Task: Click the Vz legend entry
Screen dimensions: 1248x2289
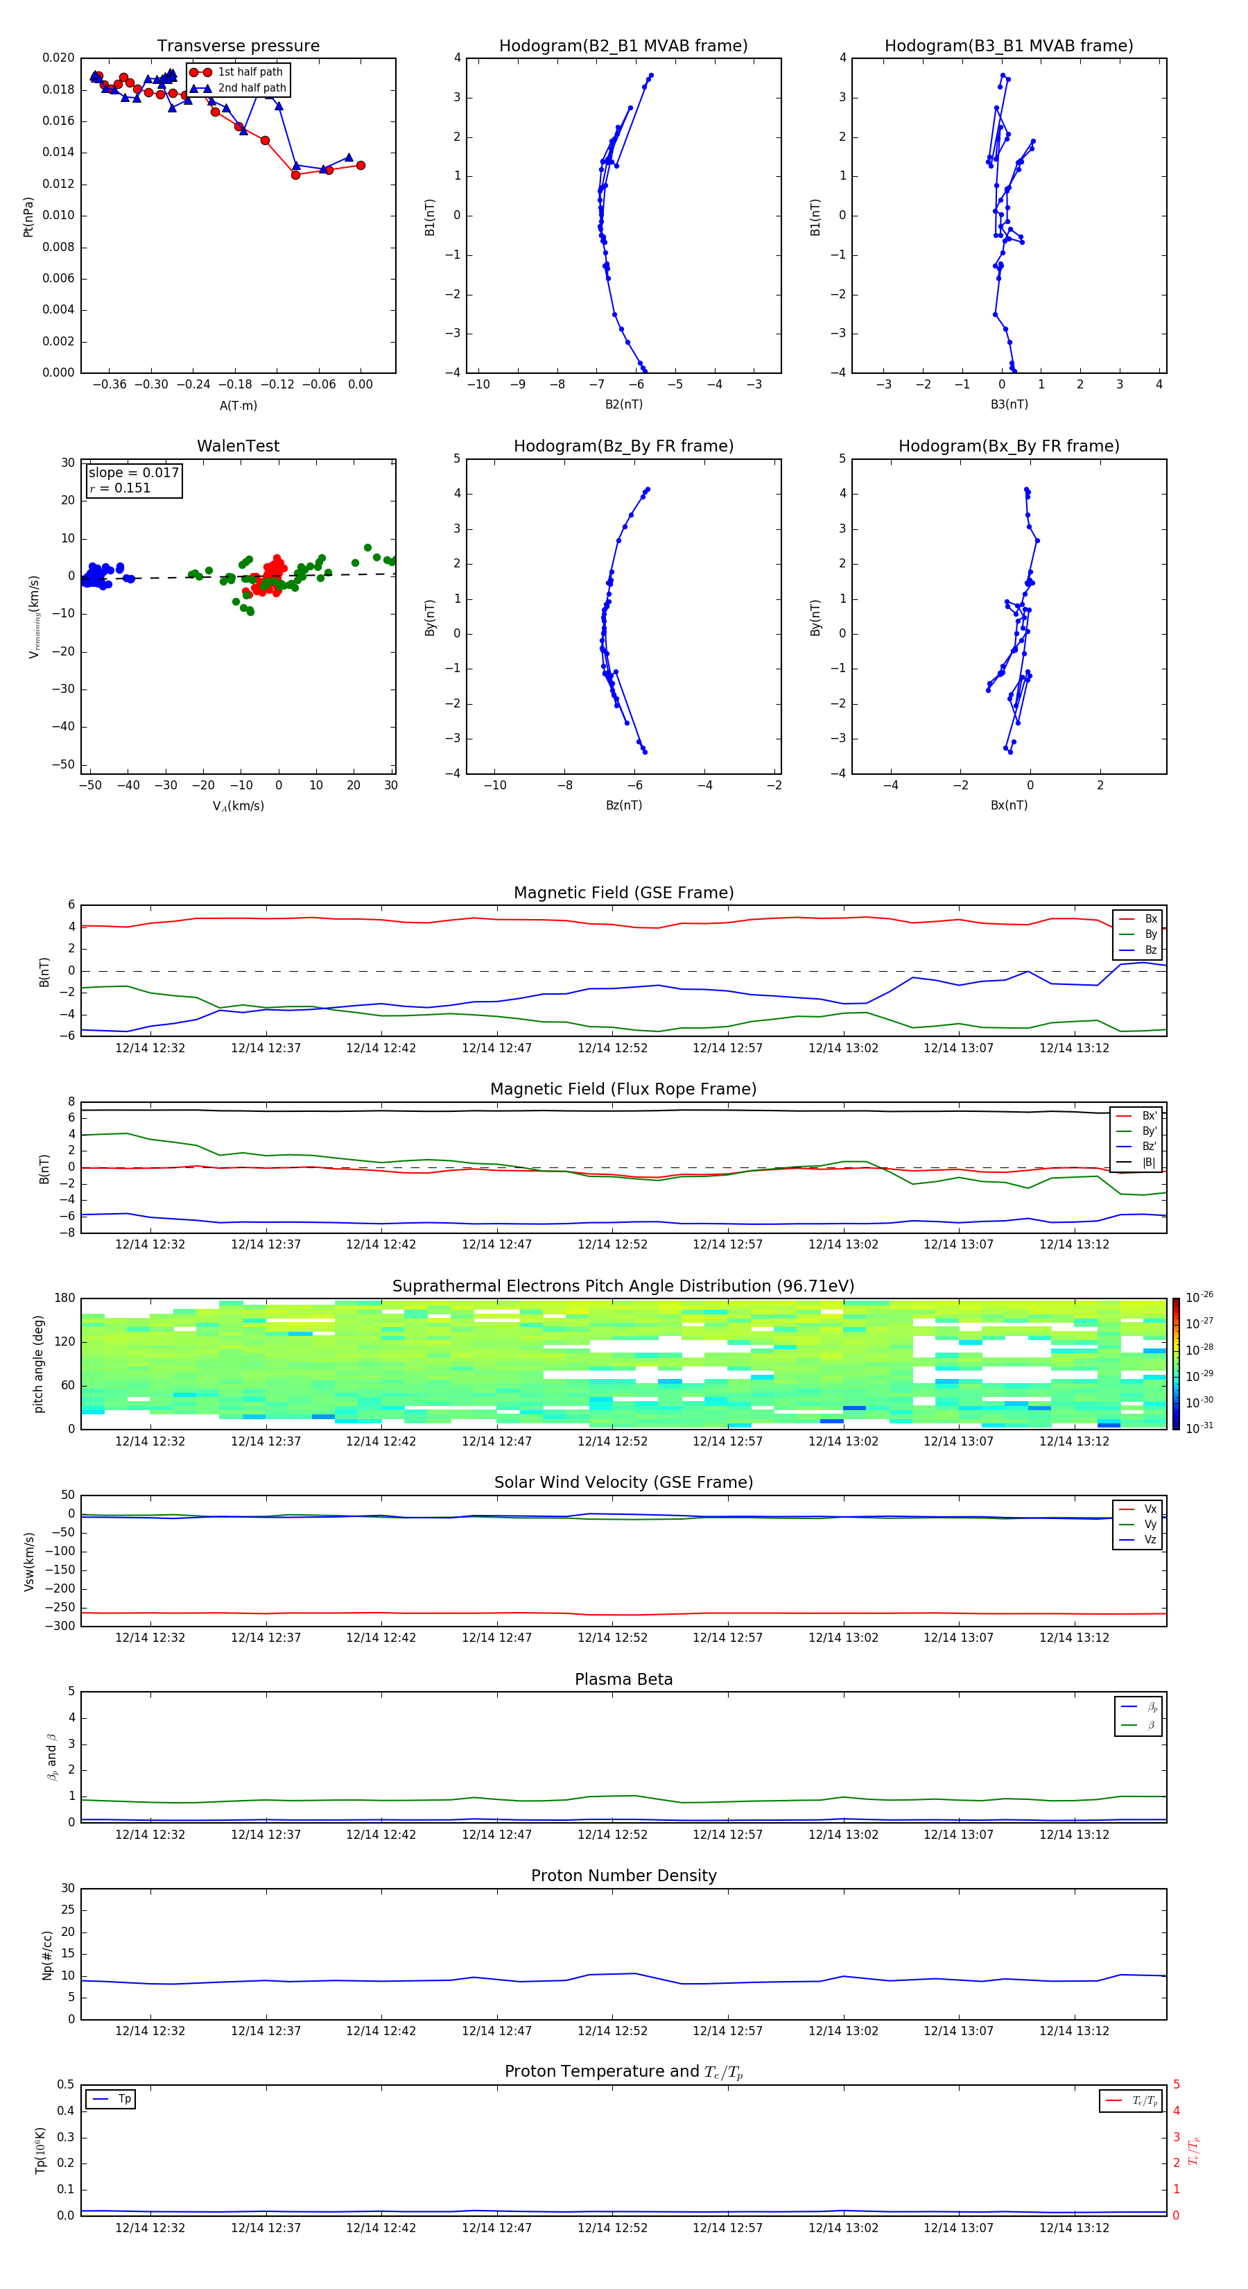Action: [x=1138, y=1540]
